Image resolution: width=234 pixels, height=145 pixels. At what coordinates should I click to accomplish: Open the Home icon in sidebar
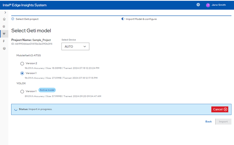[x=4, y=19]
